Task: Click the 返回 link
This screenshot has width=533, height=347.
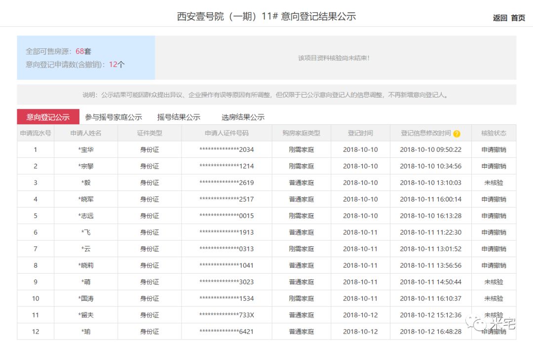Action: pos(499,18)
